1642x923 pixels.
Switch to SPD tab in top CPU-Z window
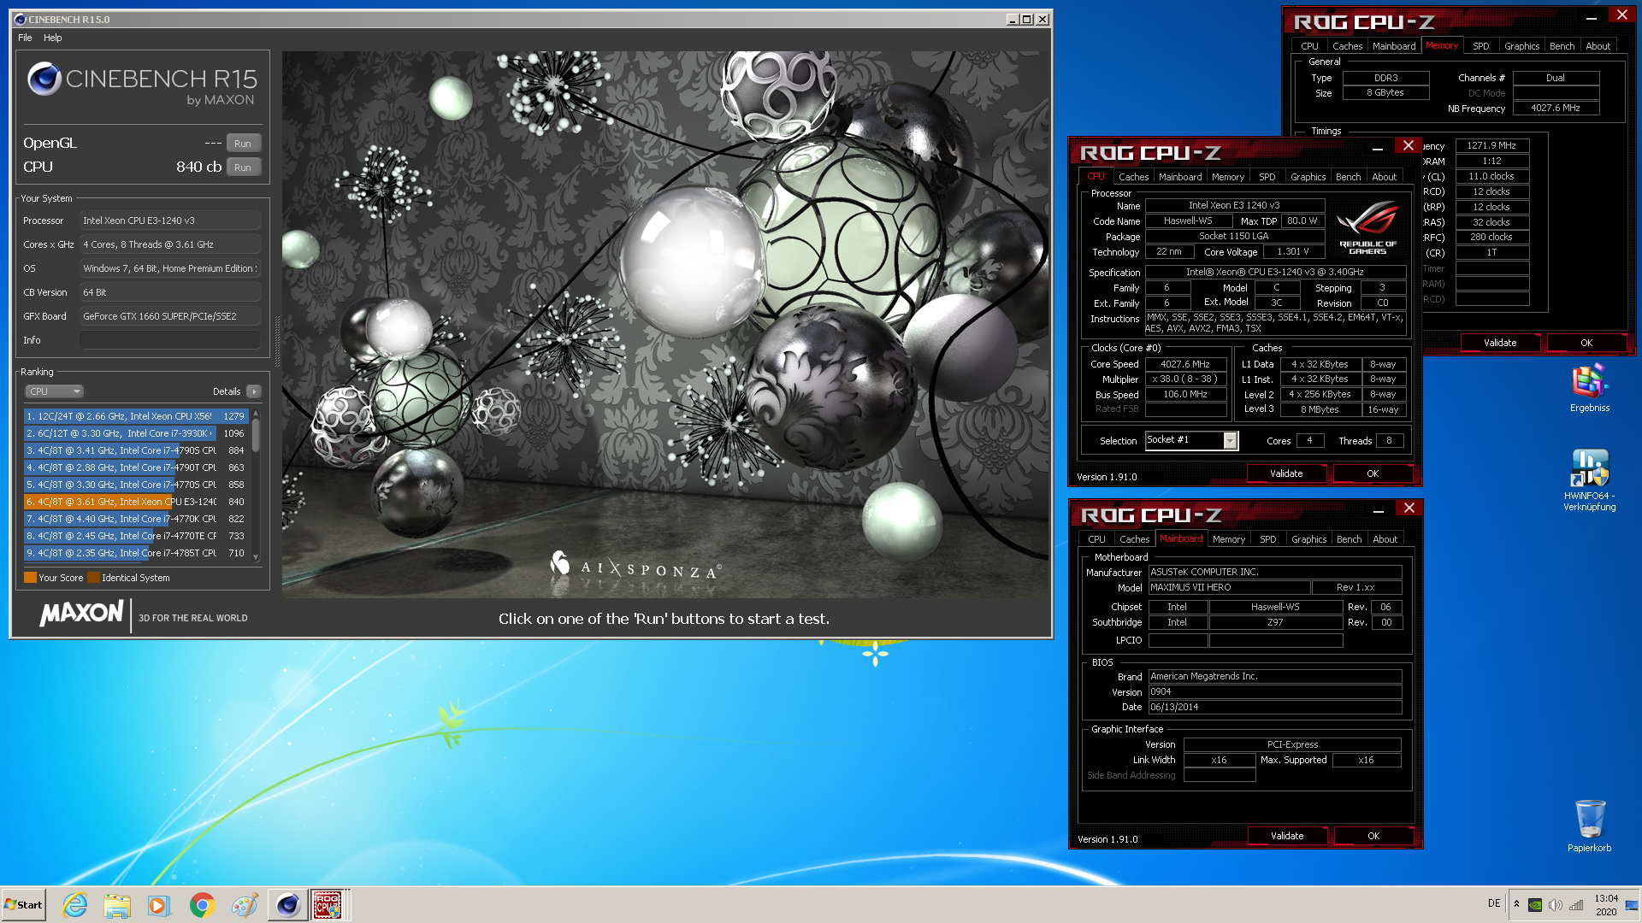tap(1481, 46)
